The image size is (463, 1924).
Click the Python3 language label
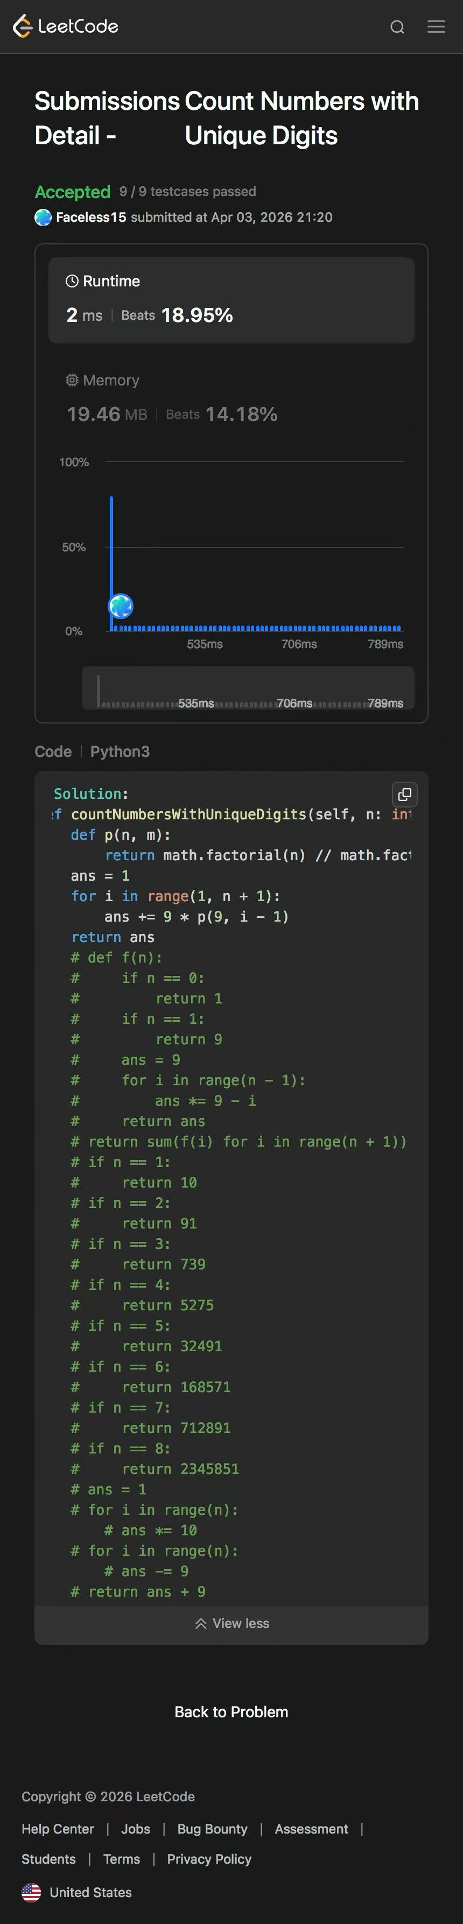tap(120, 752)
